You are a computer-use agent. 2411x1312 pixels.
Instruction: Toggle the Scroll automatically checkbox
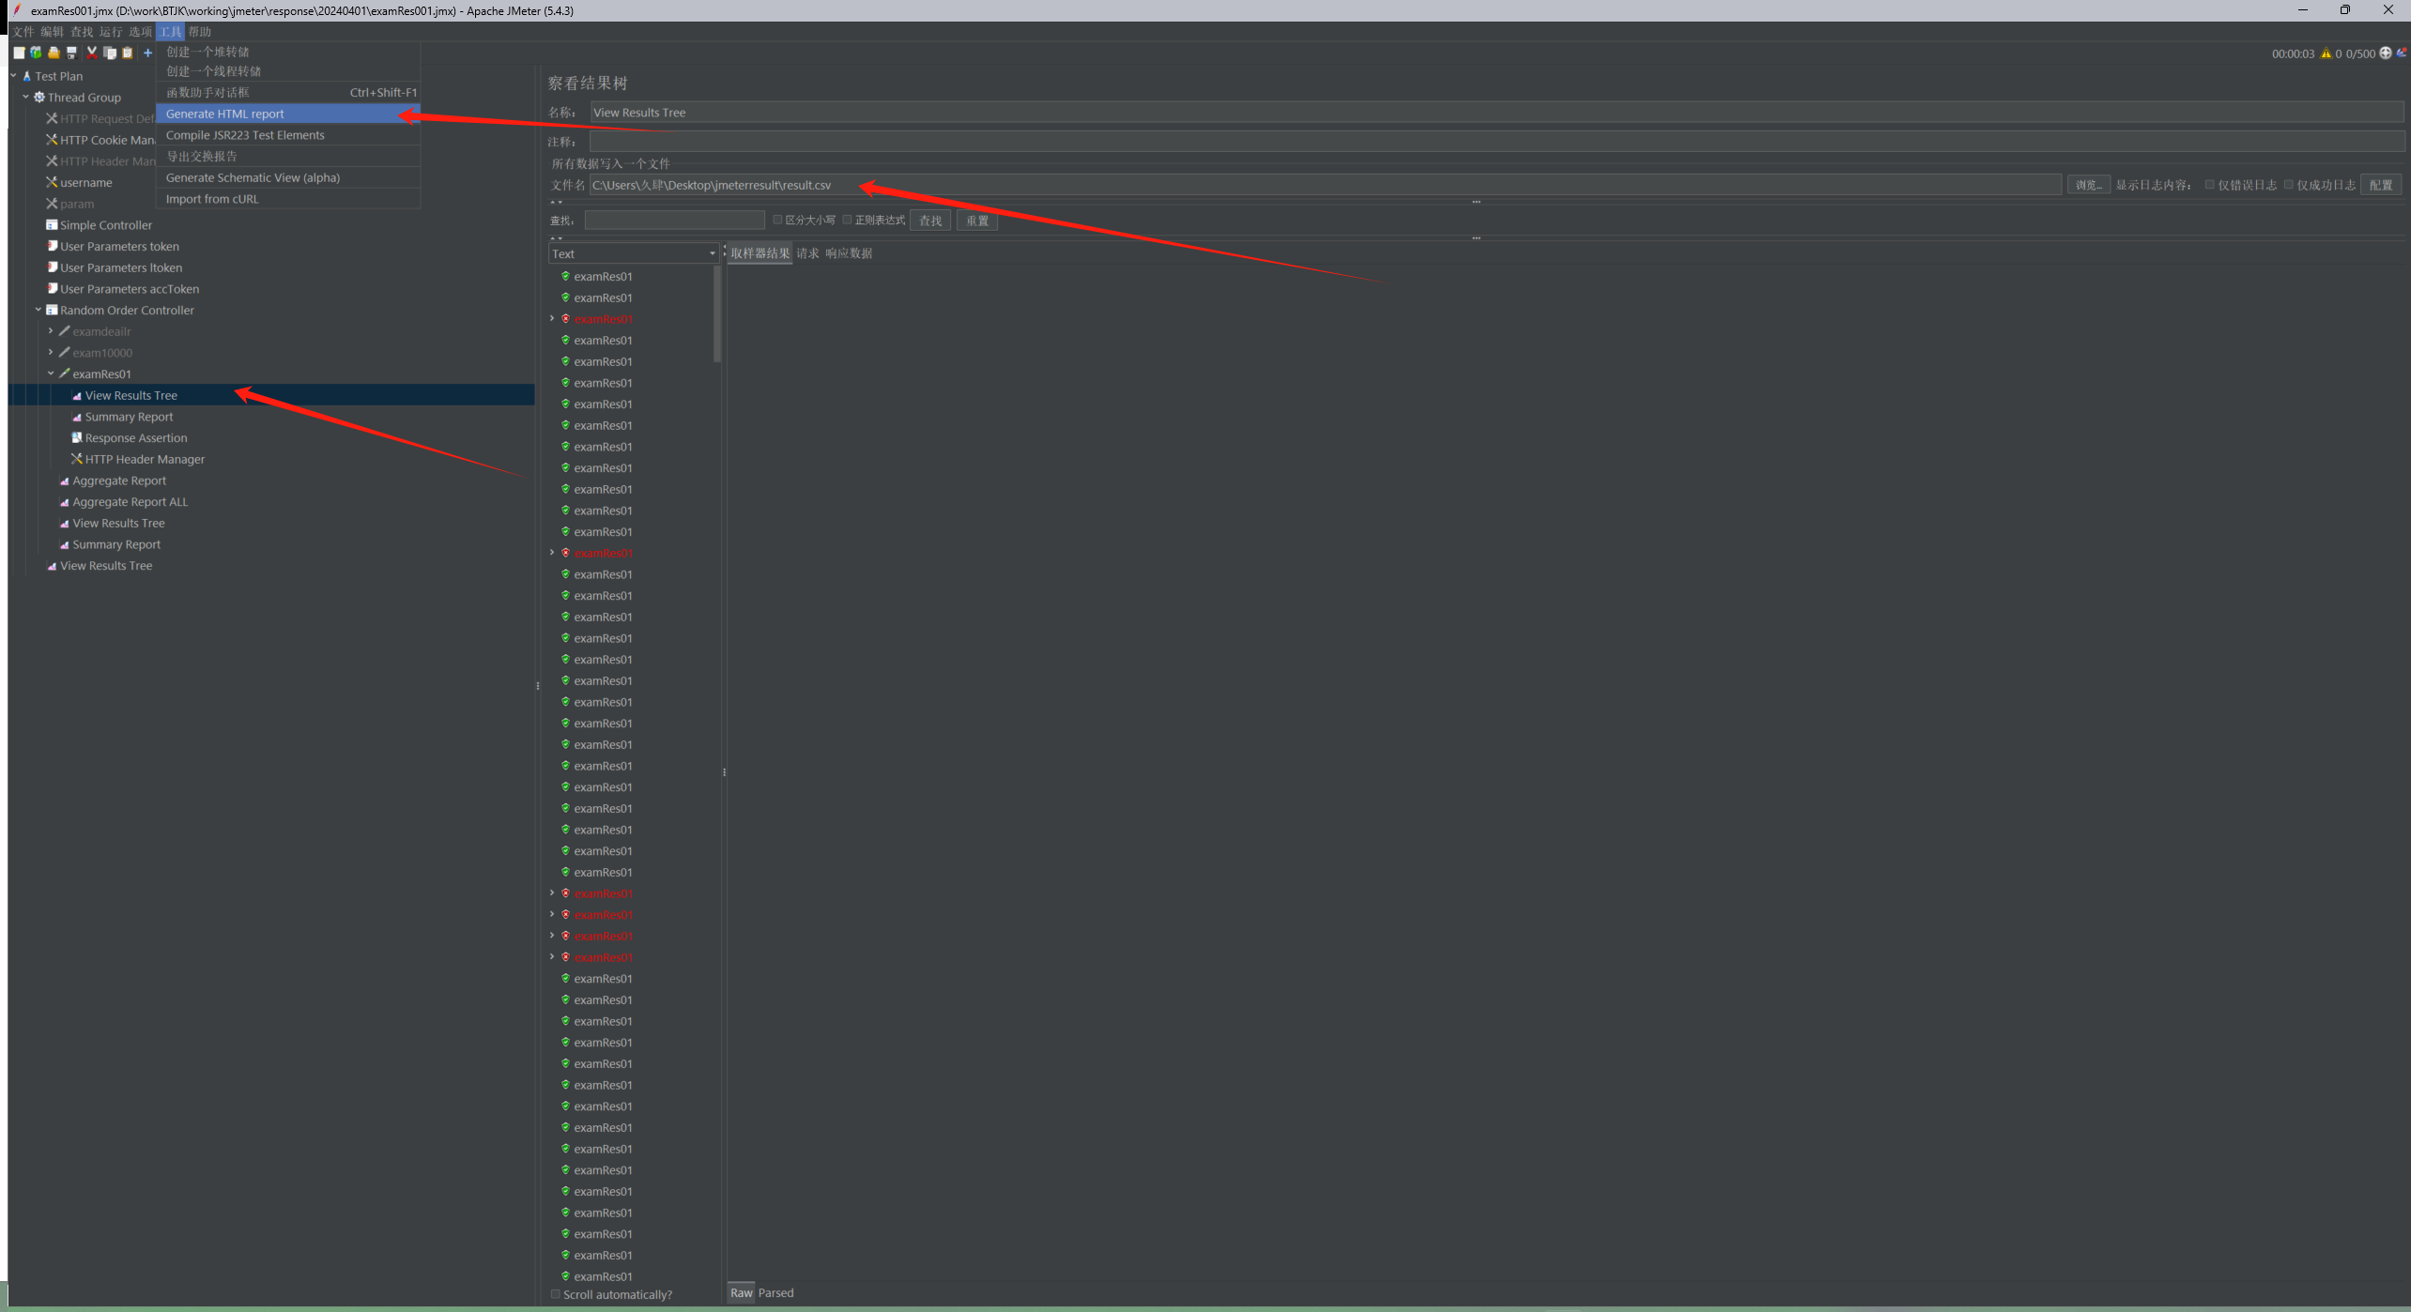pos(556,1294)
